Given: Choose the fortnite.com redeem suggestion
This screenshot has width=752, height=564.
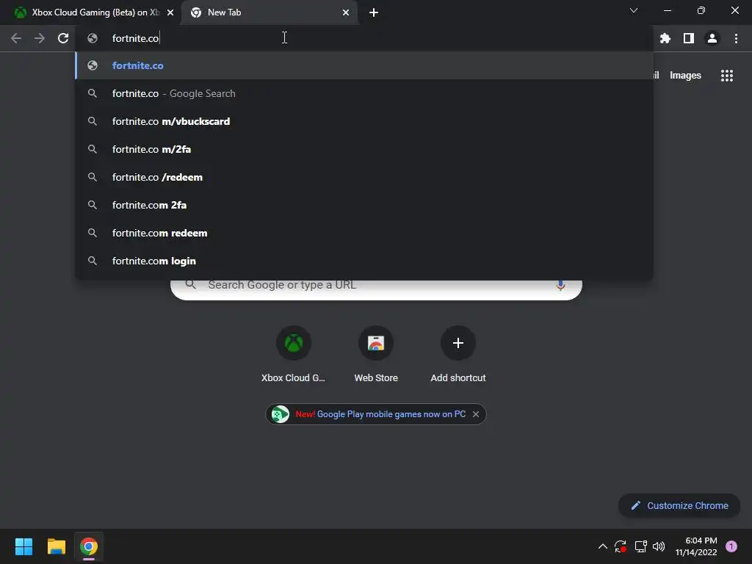Looking at the screenshot, I should (x=364, y=233).
